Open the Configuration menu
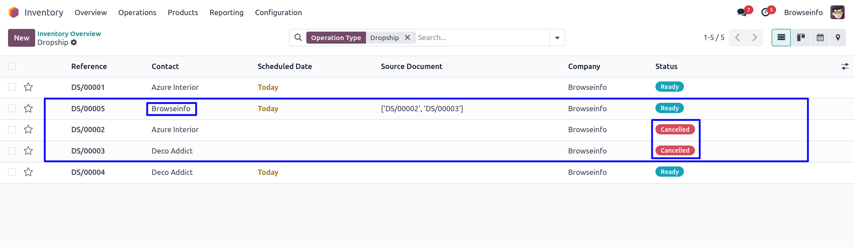 point(278,12)
